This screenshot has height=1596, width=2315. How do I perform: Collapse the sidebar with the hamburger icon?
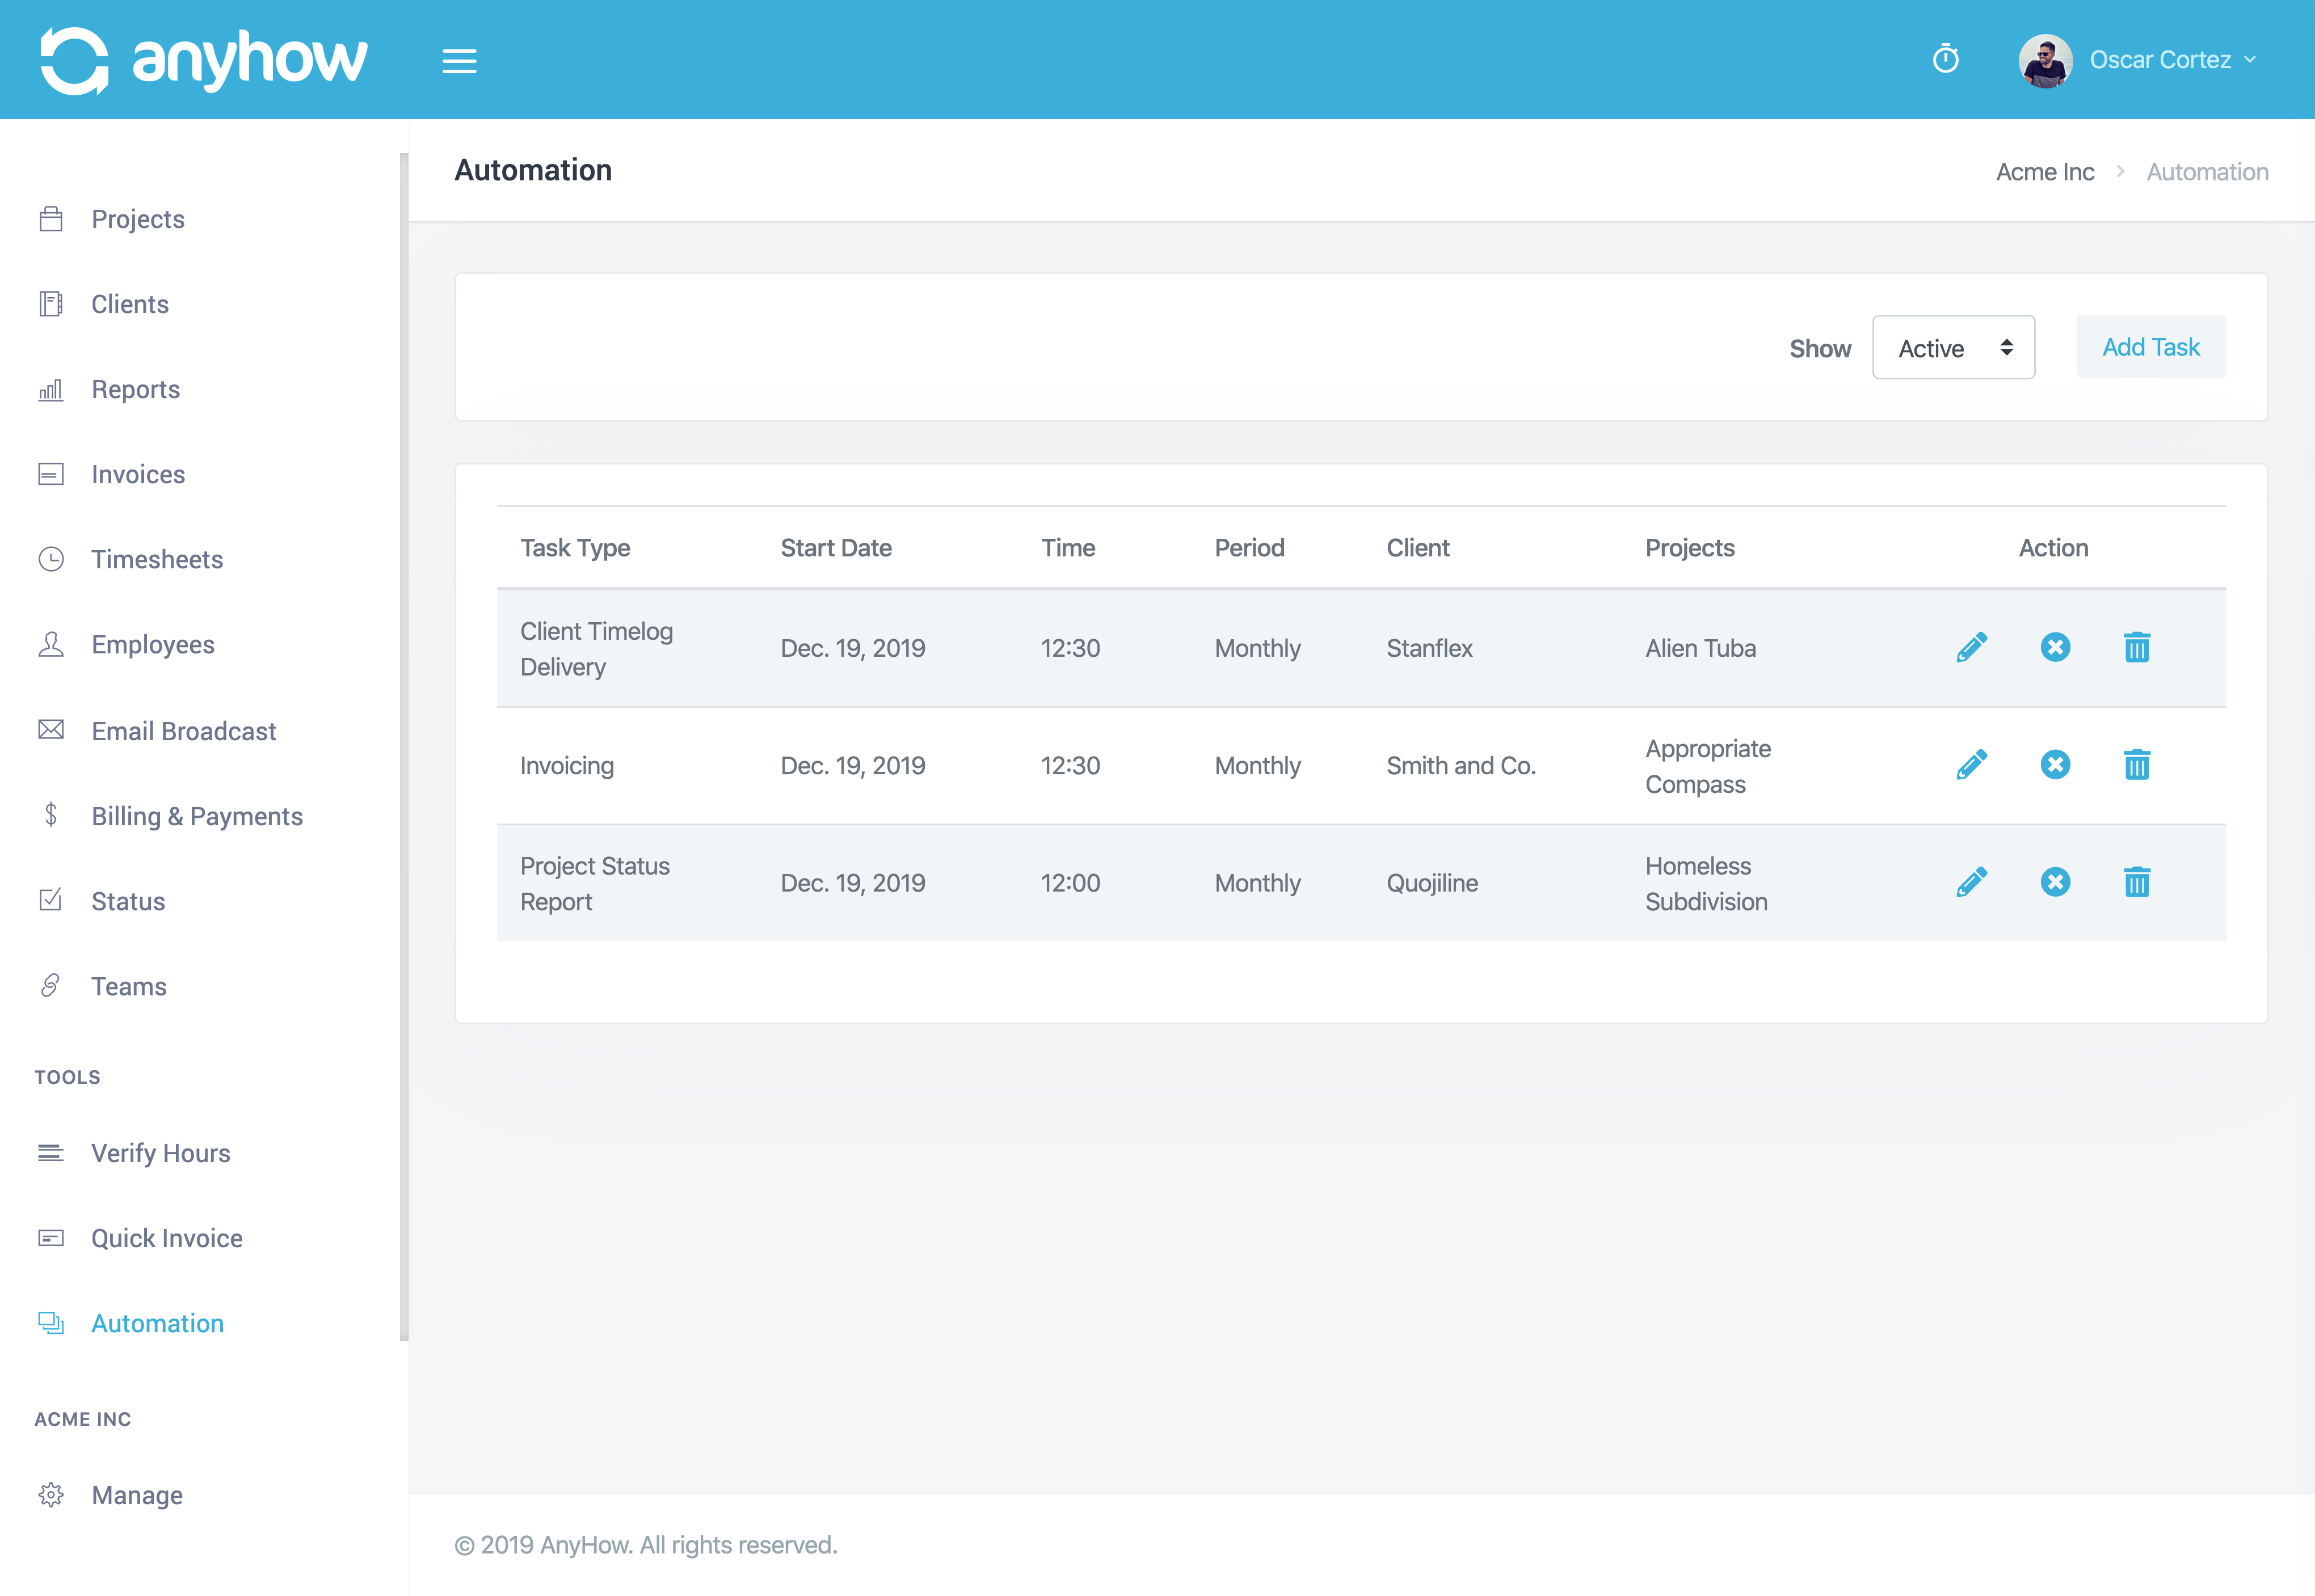point(460,61)
